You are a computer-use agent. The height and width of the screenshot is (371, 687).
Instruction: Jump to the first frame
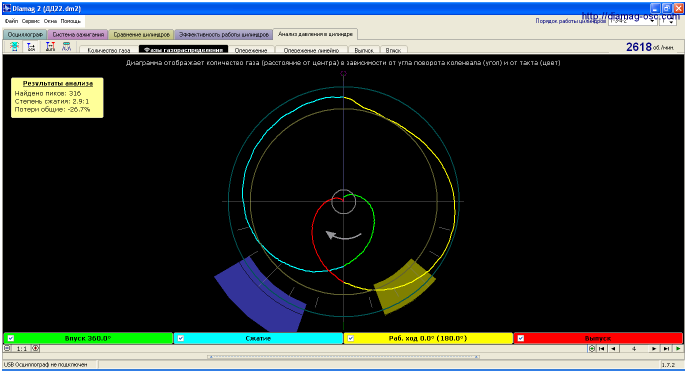(x=602, y=348)
